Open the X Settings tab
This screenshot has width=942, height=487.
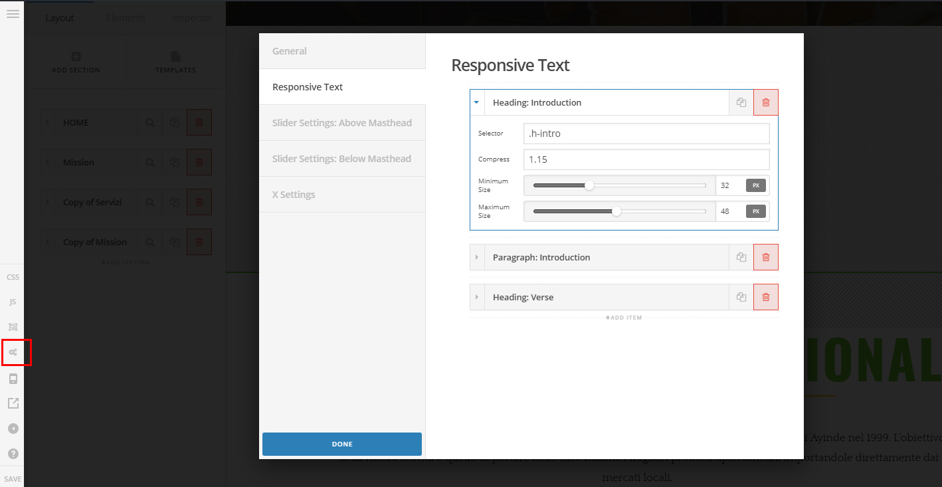[342, 195]
